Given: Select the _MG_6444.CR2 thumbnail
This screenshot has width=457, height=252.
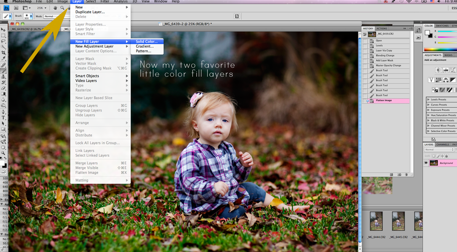Looking at the screenshot, I should tap(376, 221).
